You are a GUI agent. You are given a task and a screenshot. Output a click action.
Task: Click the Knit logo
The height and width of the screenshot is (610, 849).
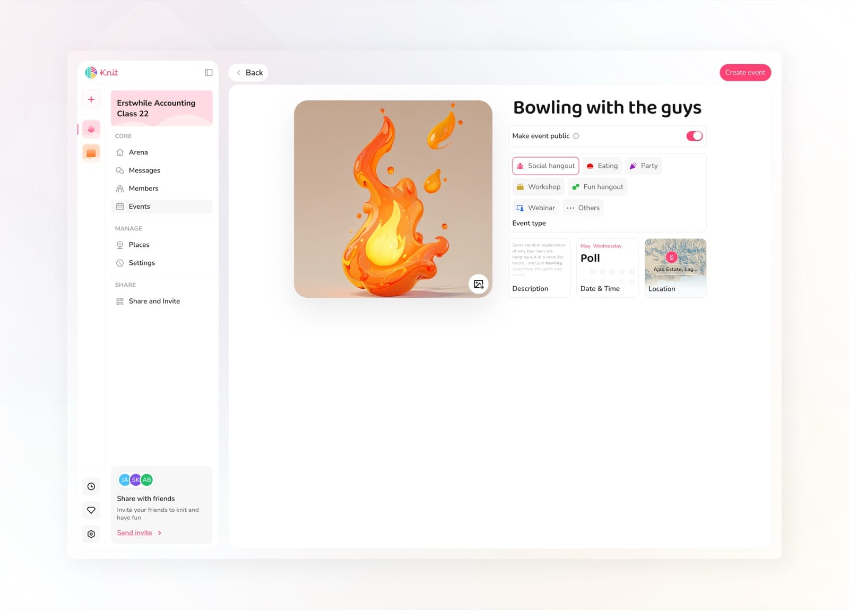101,72
